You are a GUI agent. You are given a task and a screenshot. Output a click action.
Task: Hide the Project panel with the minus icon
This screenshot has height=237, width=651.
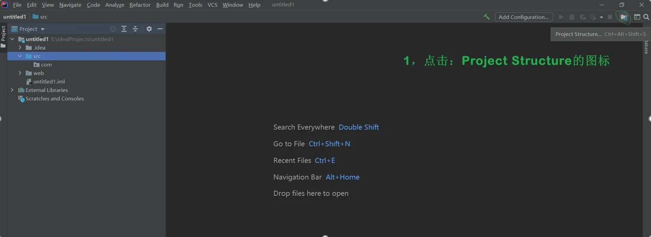(160, 29)
